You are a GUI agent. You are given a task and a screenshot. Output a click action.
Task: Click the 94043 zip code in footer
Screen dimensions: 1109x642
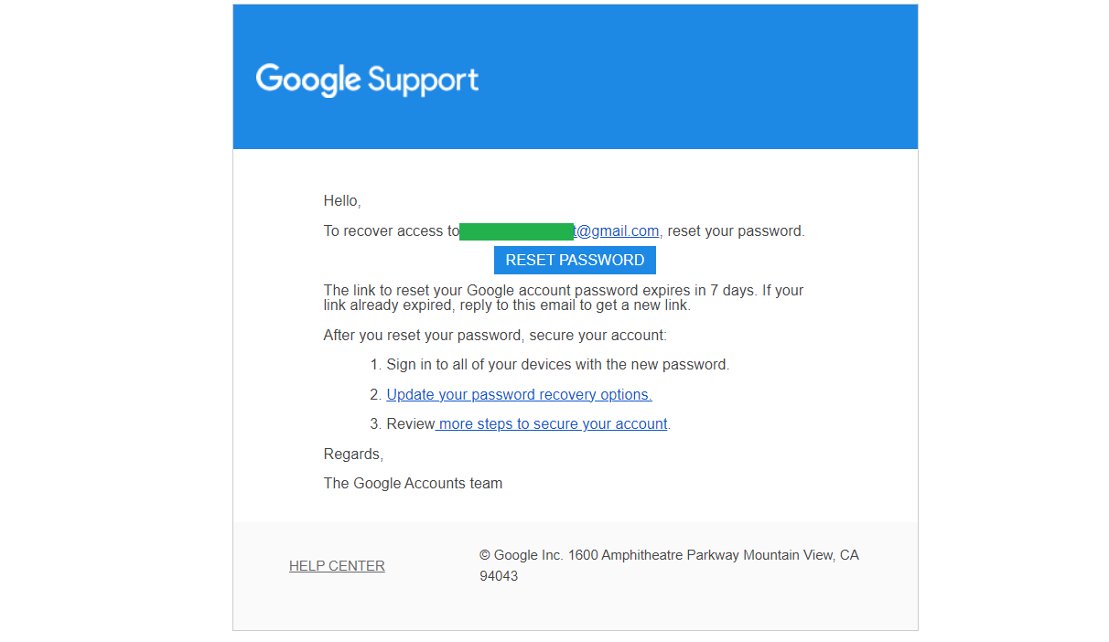click(499, 577)
